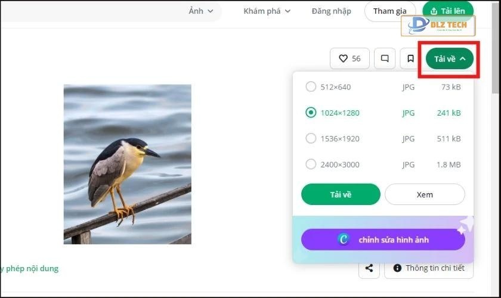Click the 511 kB file size
Image resolution: width=501 pixels, height=298 pixels.
(449, 139)
